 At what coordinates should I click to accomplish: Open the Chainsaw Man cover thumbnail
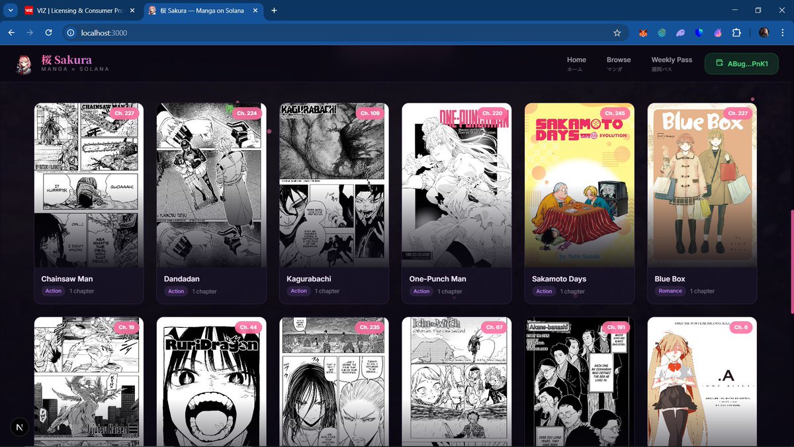tap(89, 185)
